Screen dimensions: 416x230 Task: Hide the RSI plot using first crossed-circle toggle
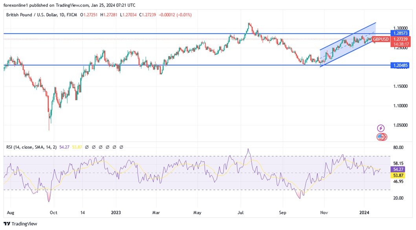[87, 147]
